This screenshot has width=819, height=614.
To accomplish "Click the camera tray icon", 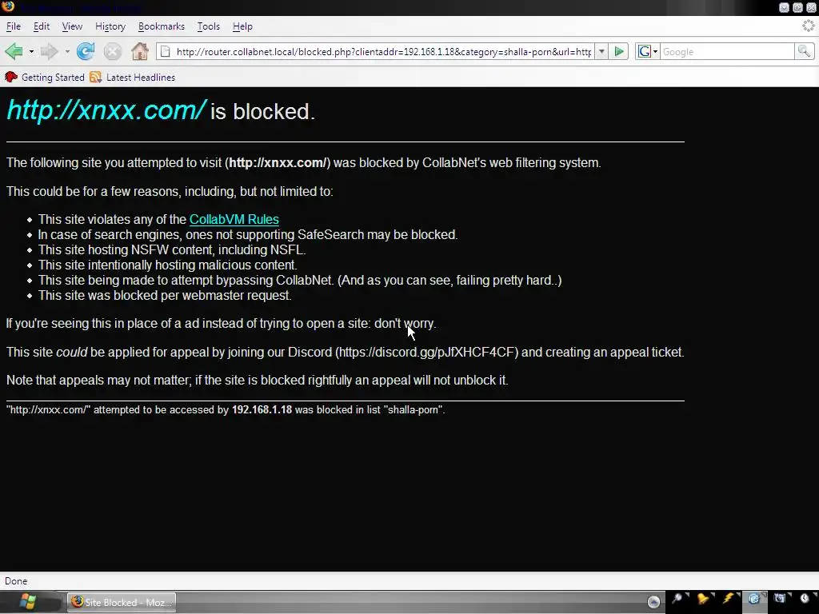I will tap(779, 598).
